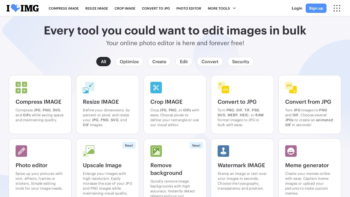Expand the MORE TOOLS dropdown
Image resolution: width=350 pixels, height=197 pixels.
[222, 8]
